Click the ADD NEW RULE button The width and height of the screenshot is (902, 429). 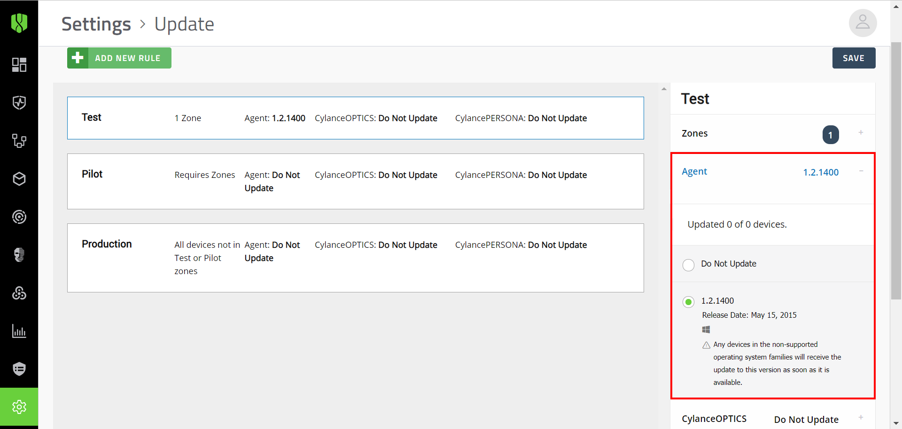click(119, 58)
